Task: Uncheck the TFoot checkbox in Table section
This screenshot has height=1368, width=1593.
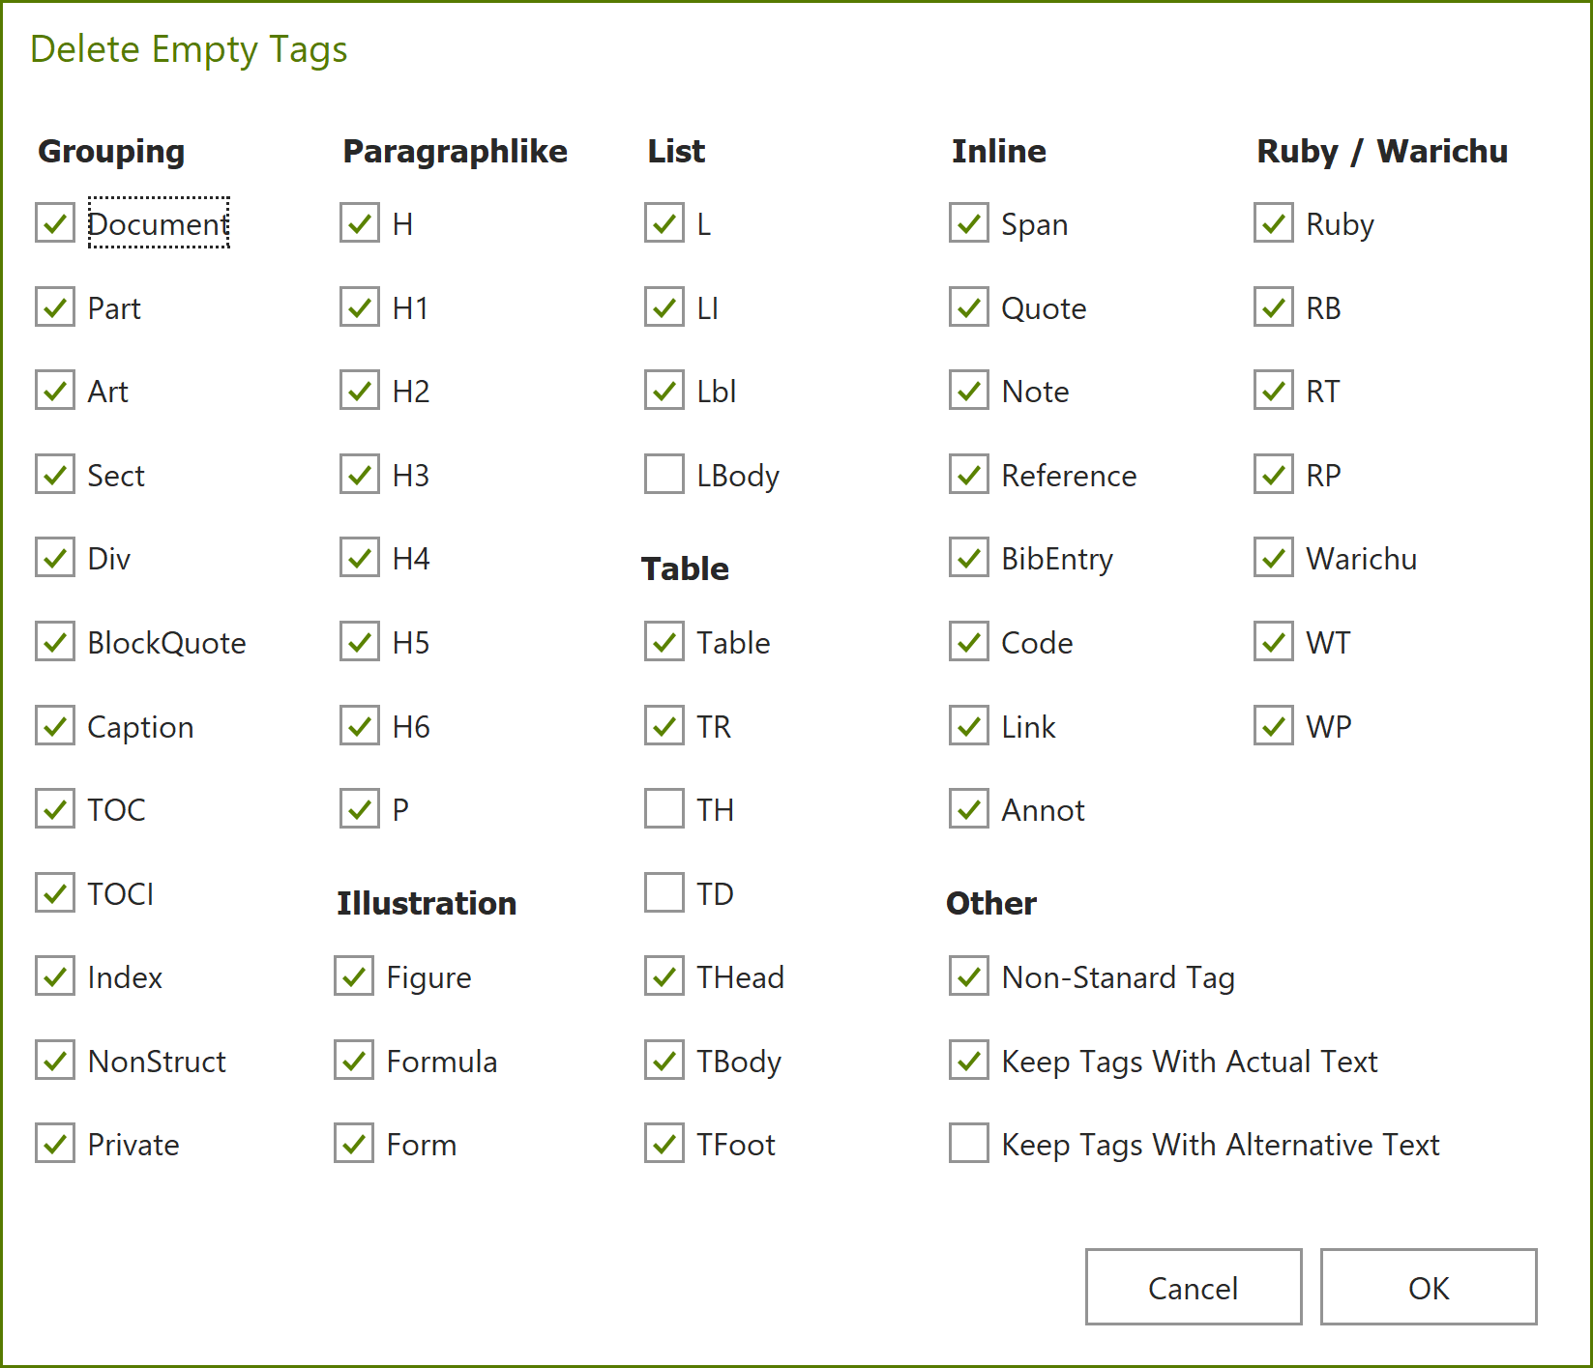Action: click(x=664, y=1144)
